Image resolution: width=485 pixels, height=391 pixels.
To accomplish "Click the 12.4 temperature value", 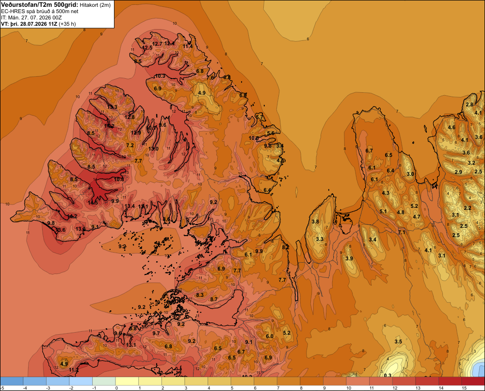I will coord(169,43).
